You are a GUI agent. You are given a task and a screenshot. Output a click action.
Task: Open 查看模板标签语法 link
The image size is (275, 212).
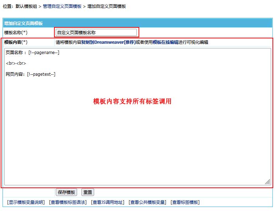click(68, 202)
